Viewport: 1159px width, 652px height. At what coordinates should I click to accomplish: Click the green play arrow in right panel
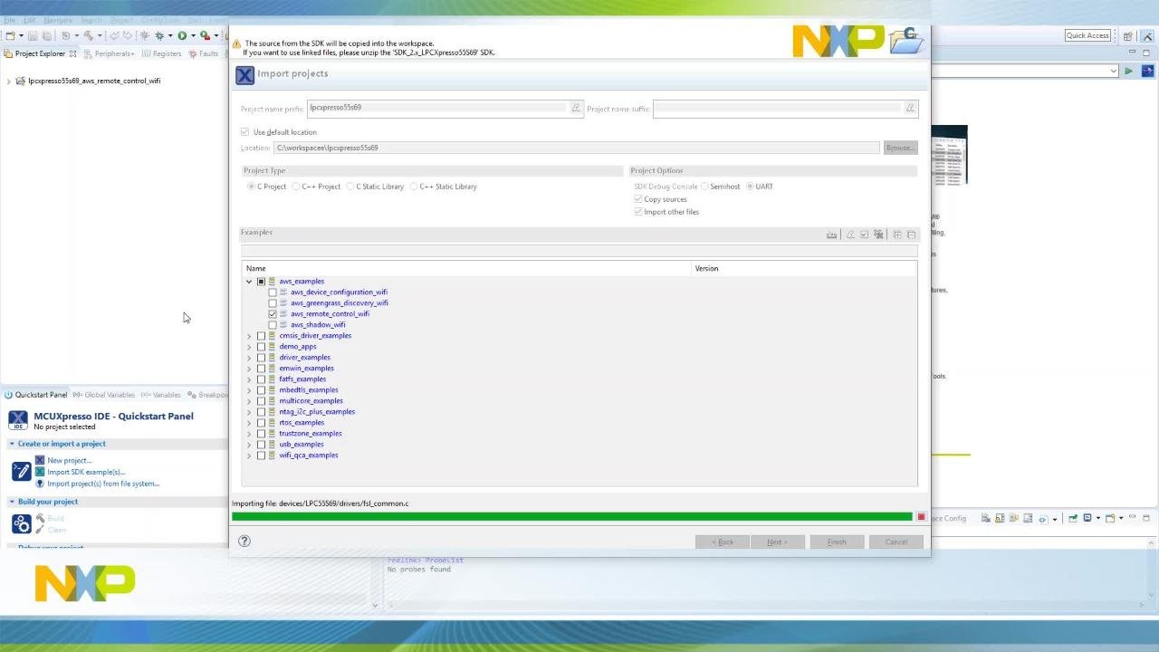pos(1128,71)
